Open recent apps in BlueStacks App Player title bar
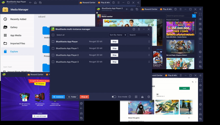The height and width of the screenshot is (125, 220). (40, 2)
